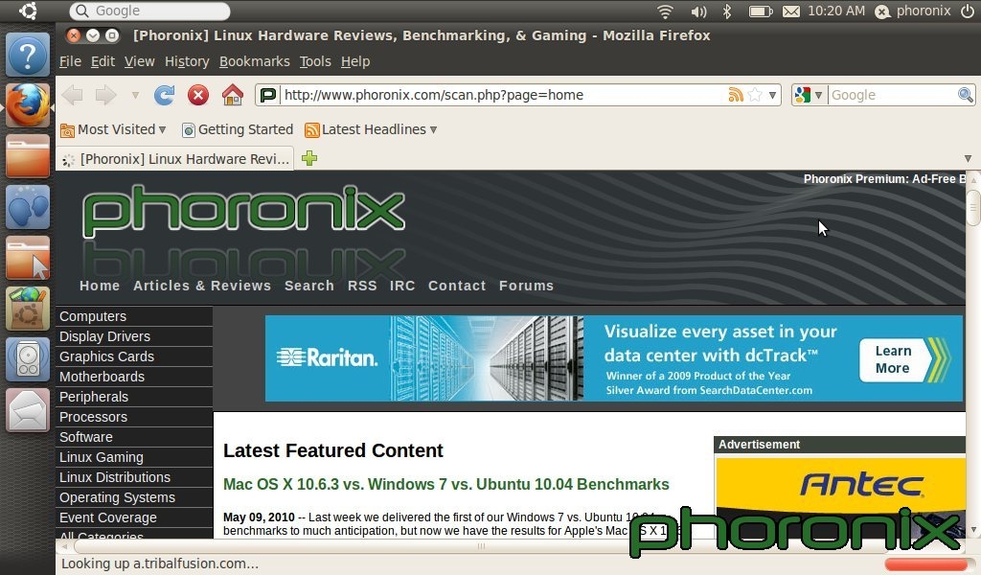Bookmark this page with the star

point(755,95)
